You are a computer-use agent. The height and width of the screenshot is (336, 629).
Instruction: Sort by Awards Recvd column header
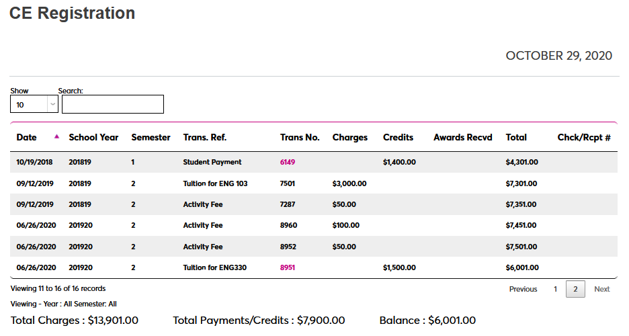coord(462,137)
